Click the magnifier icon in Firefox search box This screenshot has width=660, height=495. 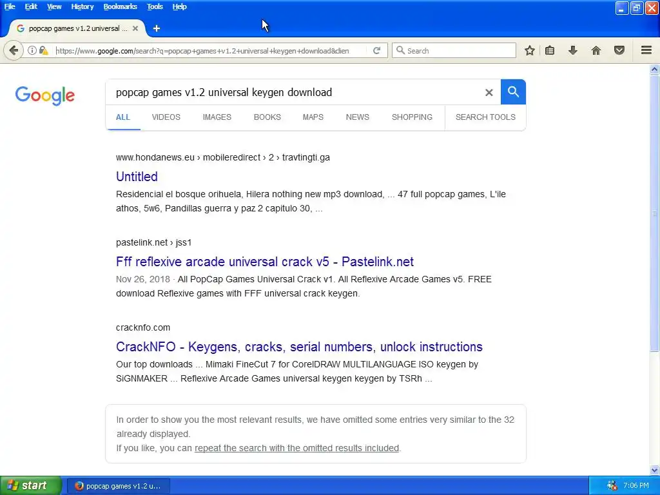coord(400,50)
